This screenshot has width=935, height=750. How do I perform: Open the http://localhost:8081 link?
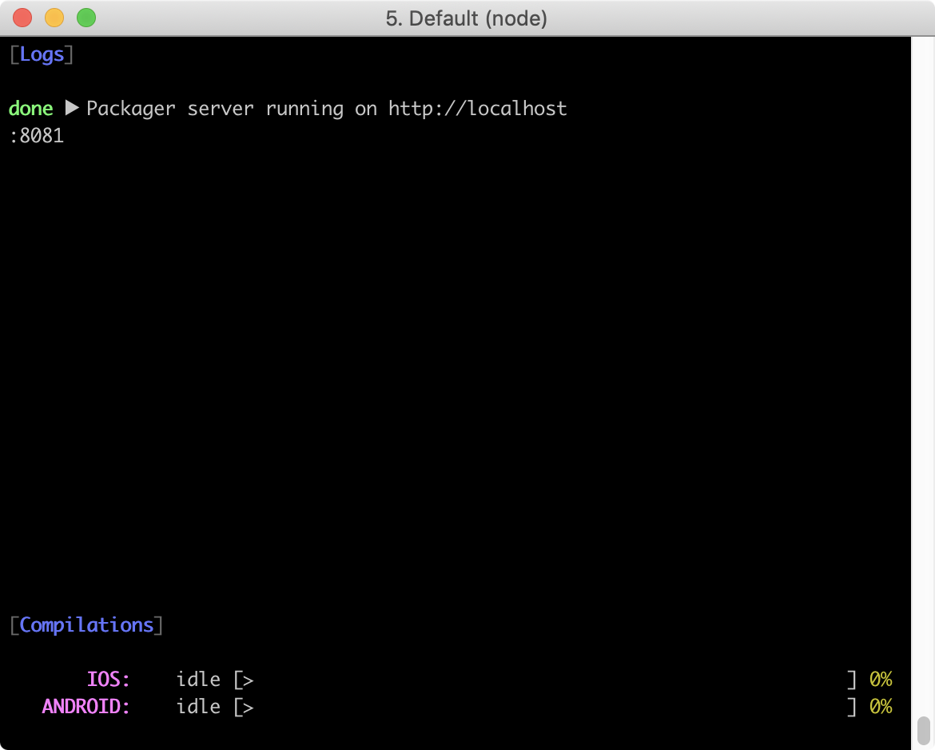coord(477,108)
